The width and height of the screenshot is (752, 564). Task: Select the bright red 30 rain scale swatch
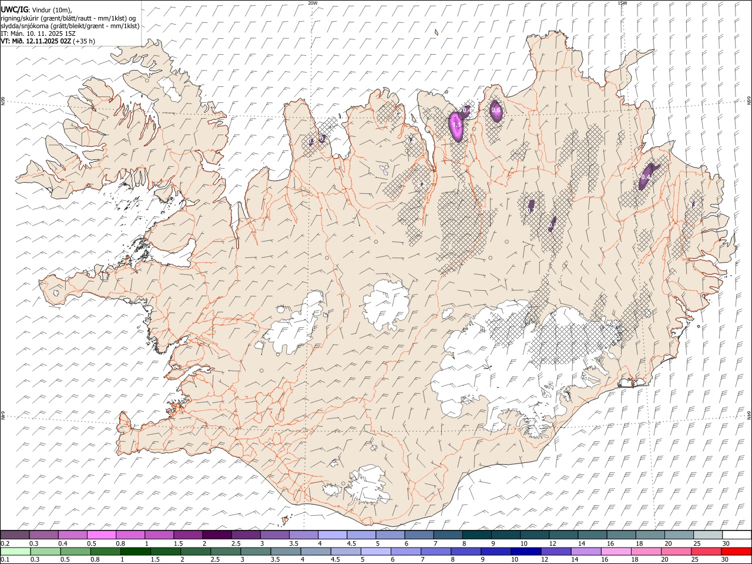[x=736, y=551]
